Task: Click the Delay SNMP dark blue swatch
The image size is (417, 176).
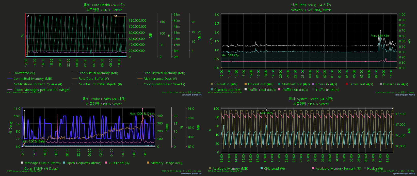Action: (x=22, y=168)
